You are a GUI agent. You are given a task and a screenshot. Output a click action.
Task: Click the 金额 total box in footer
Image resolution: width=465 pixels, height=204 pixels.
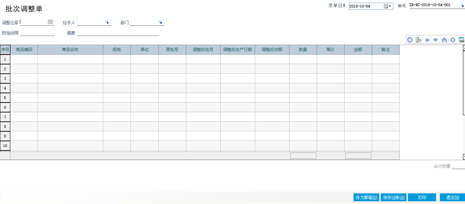[358, 156]
